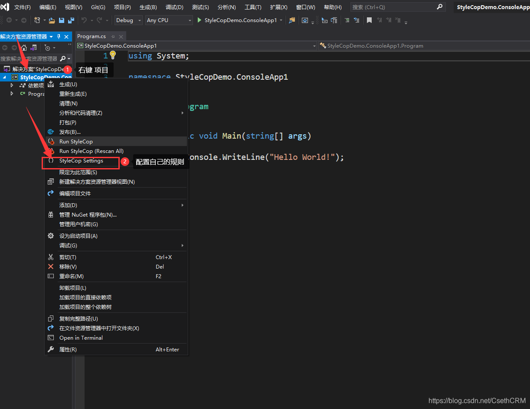This screenshot has width=530, height=409.
Task: Open the 分析和代码清理(Z) submenu
Action: [116, 113]
